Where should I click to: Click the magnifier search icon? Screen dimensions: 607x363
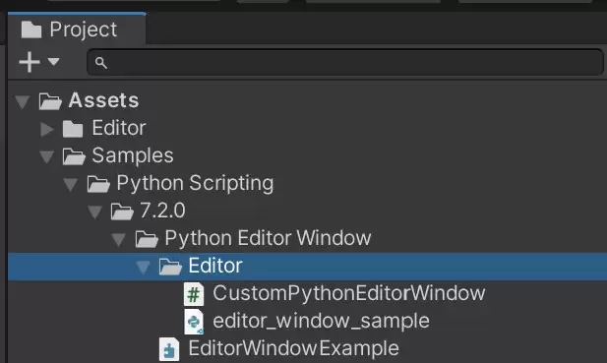click(x=101, y=63)
